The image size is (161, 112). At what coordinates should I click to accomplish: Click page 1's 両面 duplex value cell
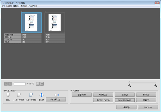[31, 35]
